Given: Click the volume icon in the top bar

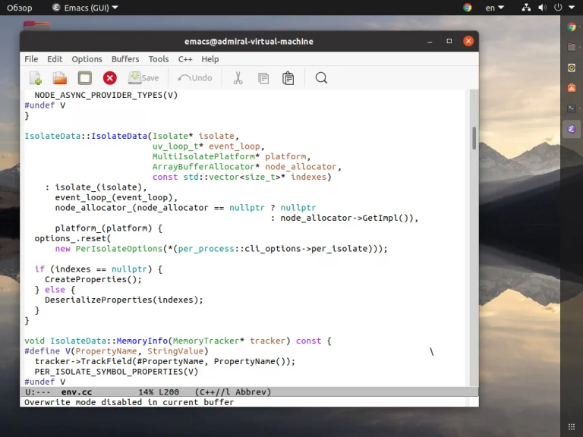Looking at the screenshot, I should coord(541,8).
